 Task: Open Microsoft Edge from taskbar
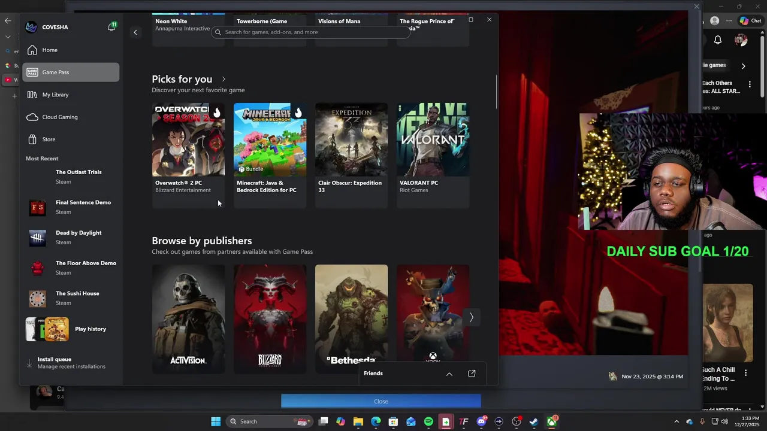tap(376, 421)
